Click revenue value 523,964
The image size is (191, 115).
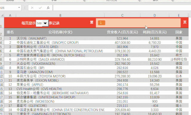click(x=122, y=39)
